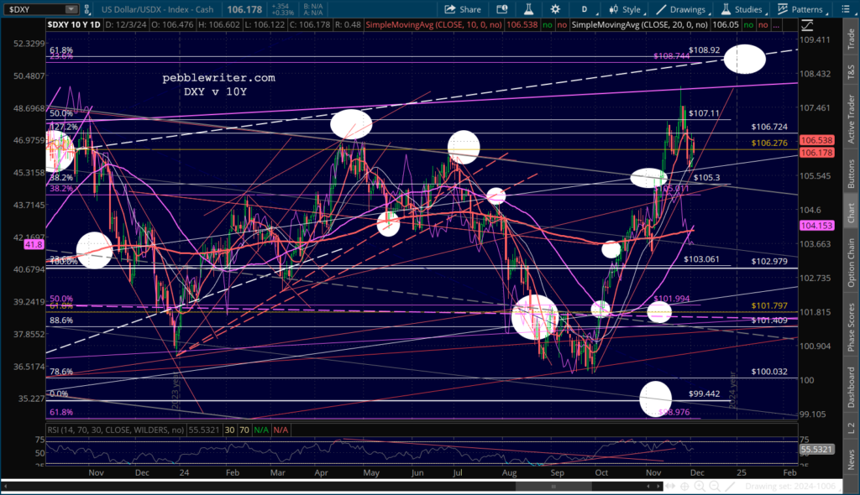The height and width of the screenshot is (495, 860).
Task: Click the crosshair icon in bottom bar
Action: [x=684, y=487]
